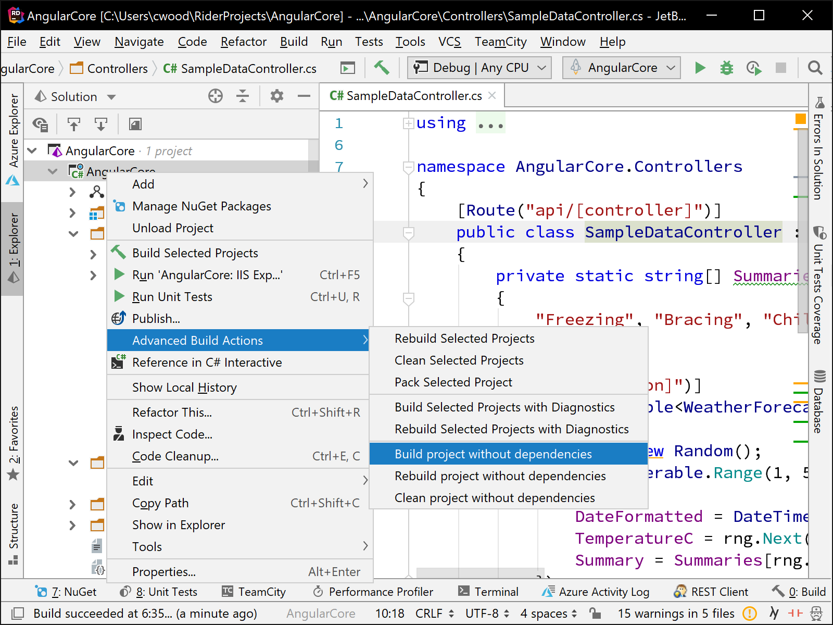Select Build project without dependencies
The image size is (833, 625).
coord(509,454)
